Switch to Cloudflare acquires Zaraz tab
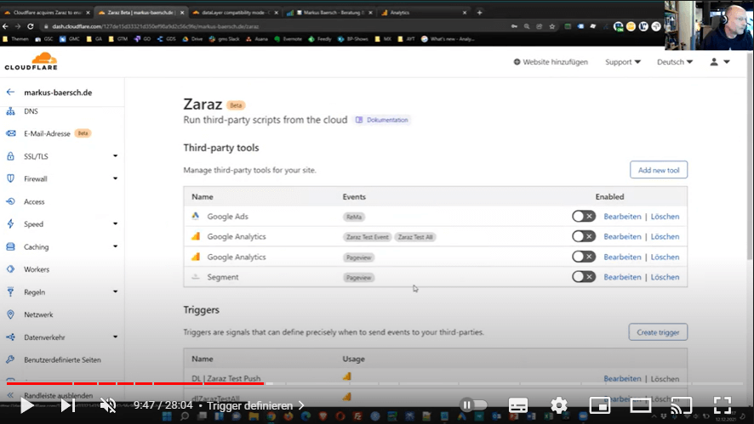 coord(47,13)
